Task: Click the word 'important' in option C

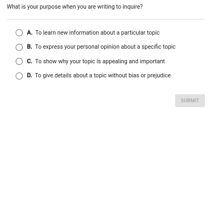Action: [x=152, y=62]
